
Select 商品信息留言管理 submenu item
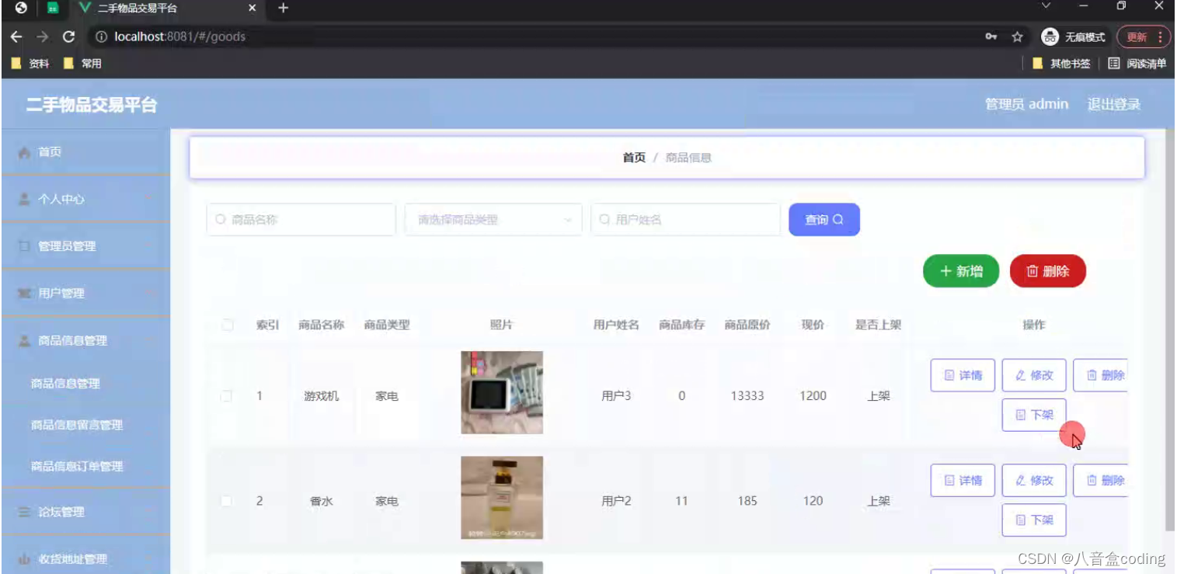click(77, 425)
